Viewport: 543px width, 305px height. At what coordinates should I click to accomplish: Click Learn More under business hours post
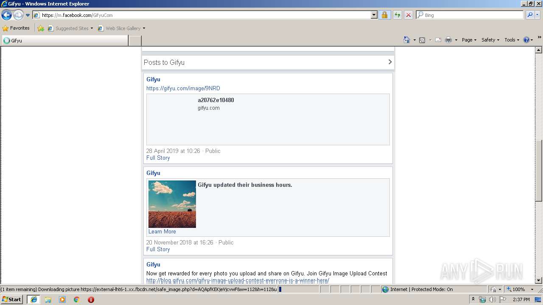pyautogui.click(x=162, y=232)
